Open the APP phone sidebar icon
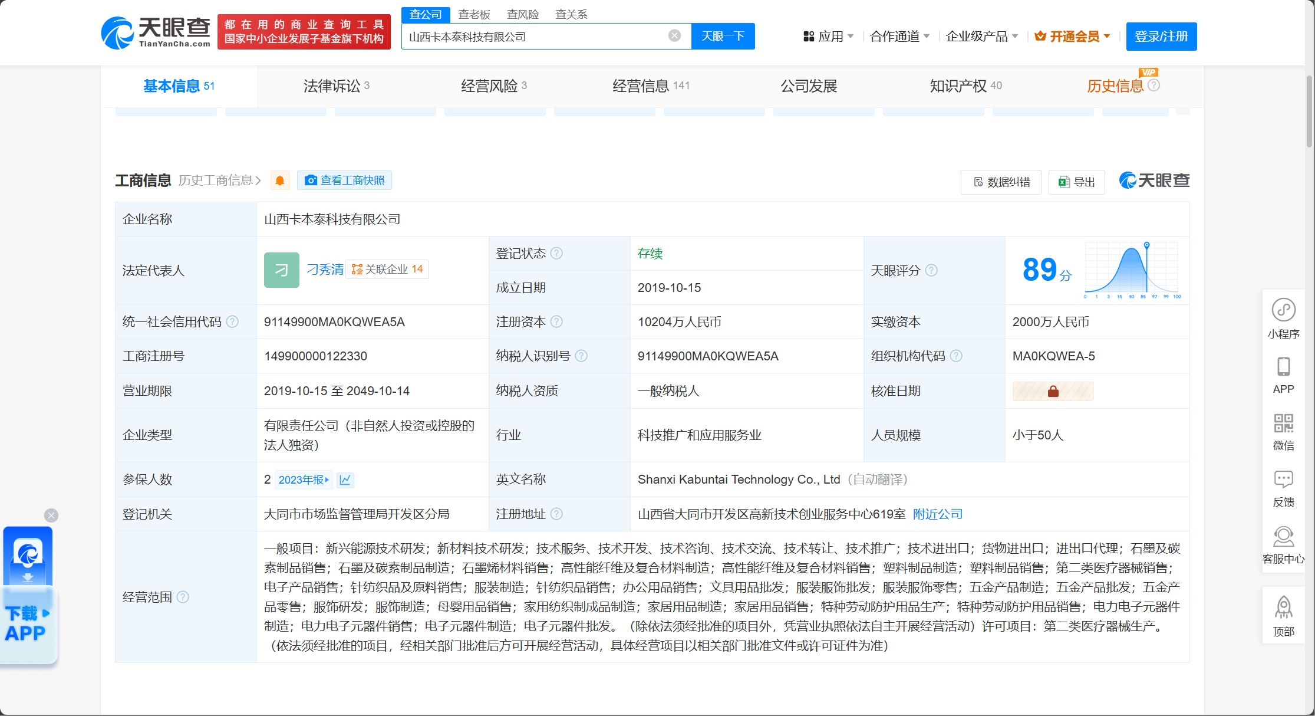The image size is (1315, 716). pyautogui.click(x=1283, y=375)
